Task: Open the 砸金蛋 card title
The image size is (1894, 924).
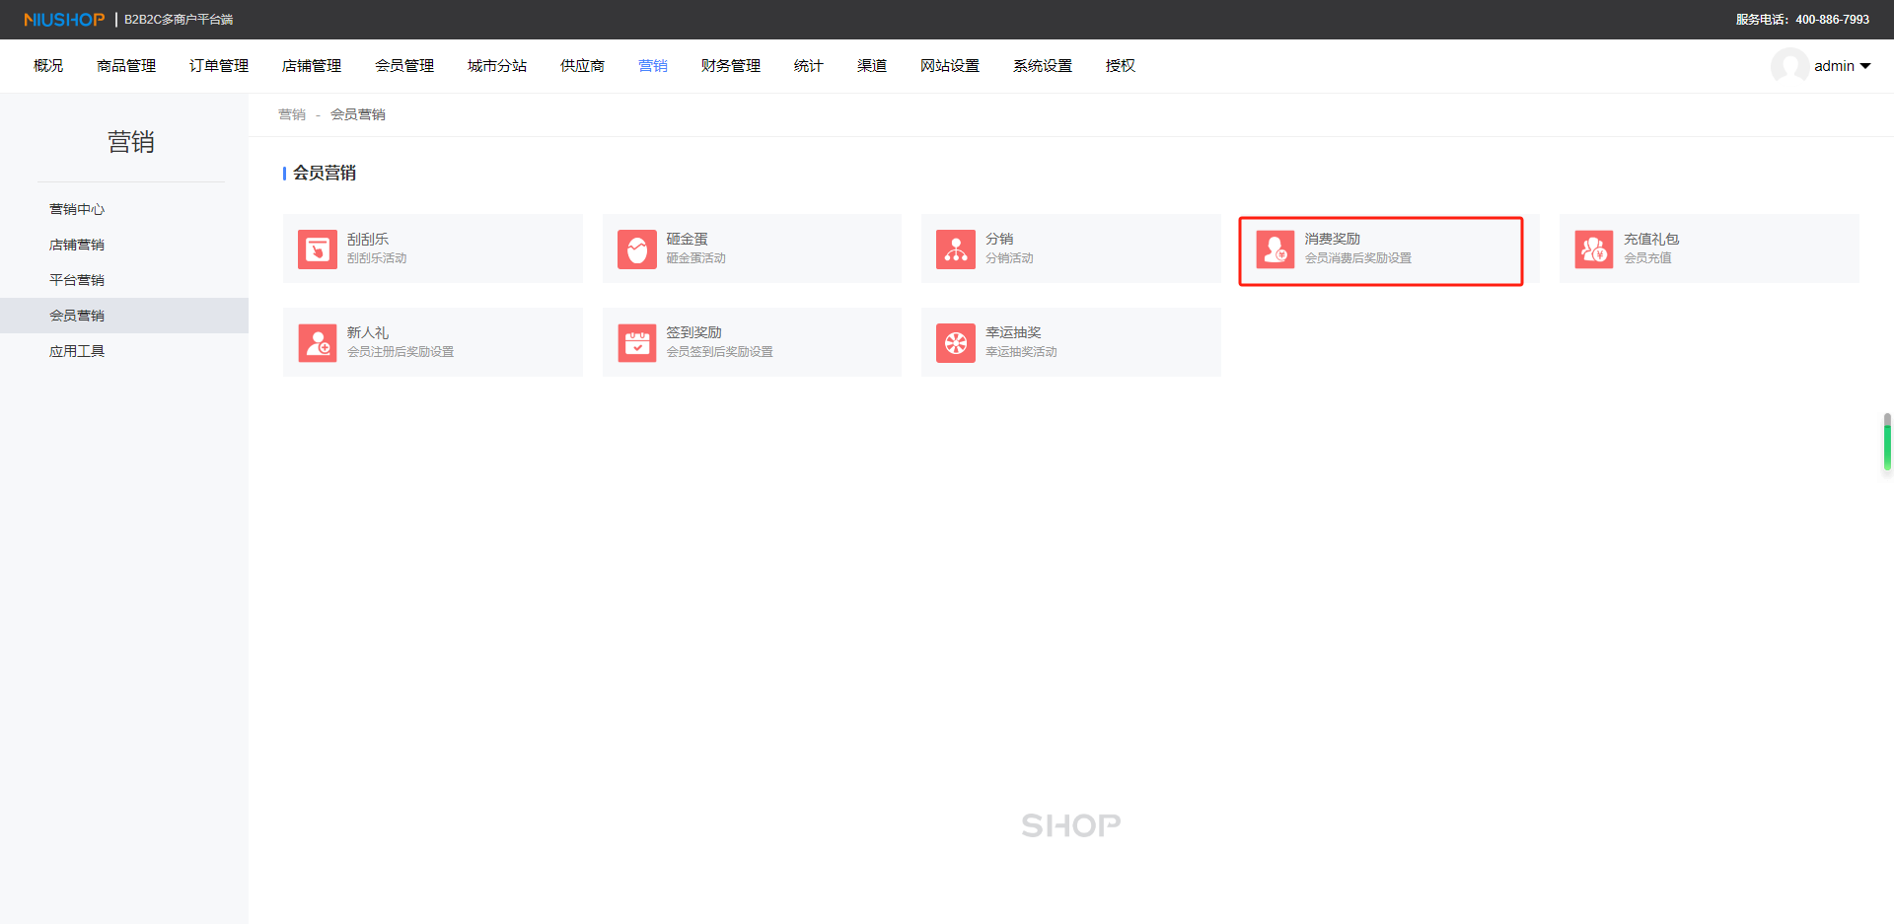Action: click(x=687, y=239)
